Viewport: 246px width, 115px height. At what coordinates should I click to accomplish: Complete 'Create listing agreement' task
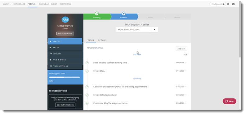coord(87,95)
